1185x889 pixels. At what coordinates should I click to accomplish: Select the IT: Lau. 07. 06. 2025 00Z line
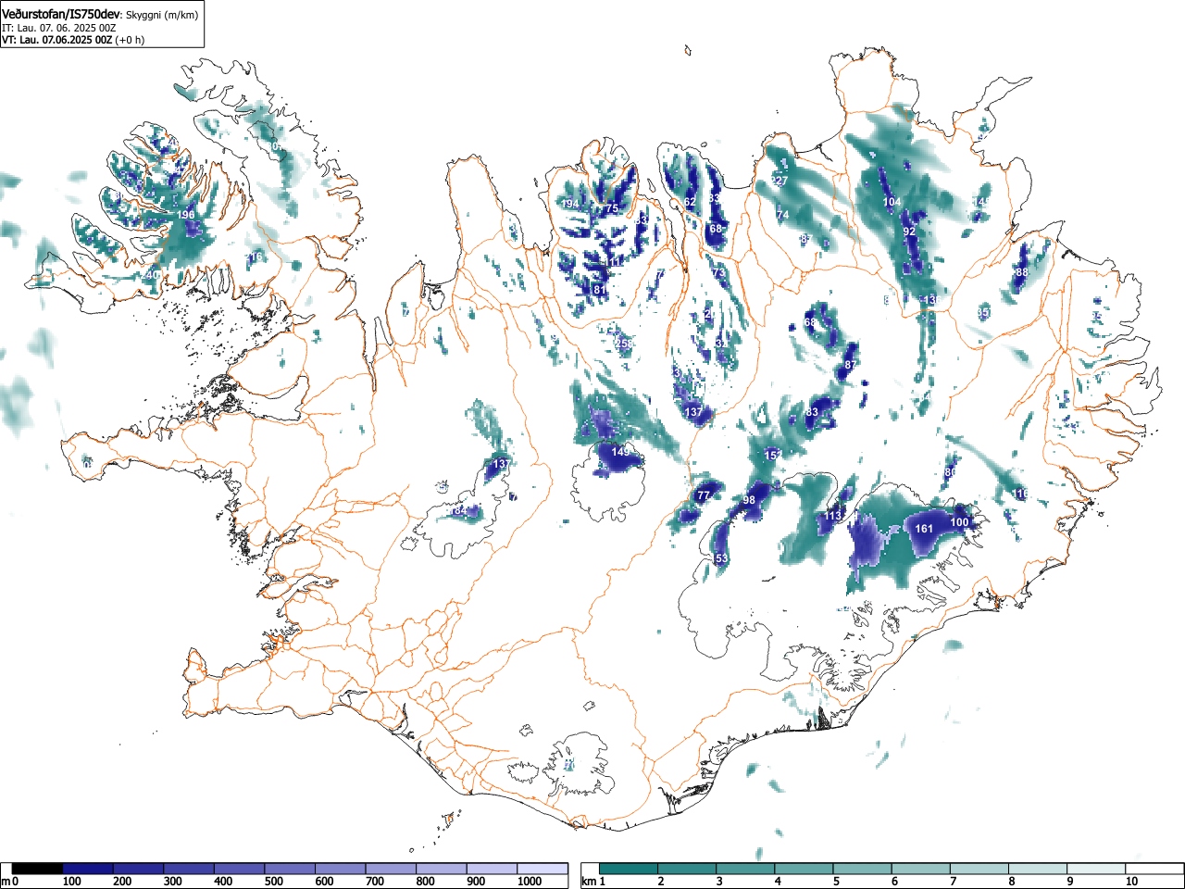pos(59,29)
